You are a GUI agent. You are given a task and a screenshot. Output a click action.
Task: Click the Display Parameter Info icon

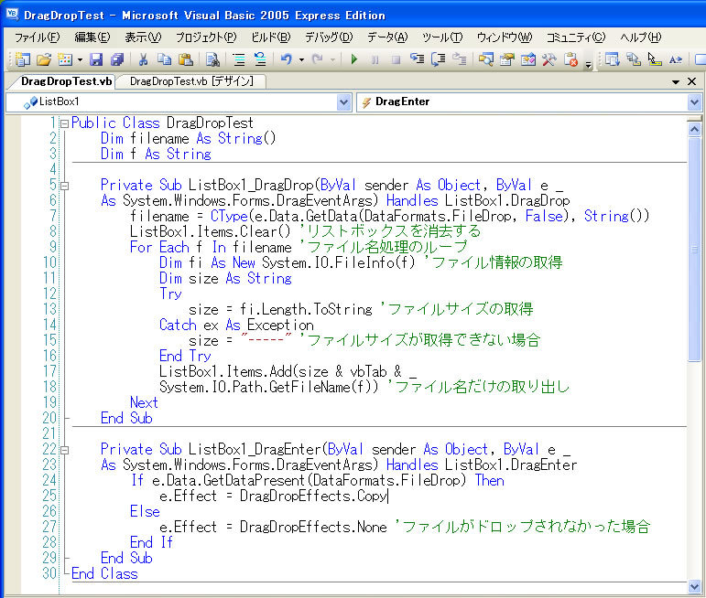pyautogui.click(x=634, y=59)
